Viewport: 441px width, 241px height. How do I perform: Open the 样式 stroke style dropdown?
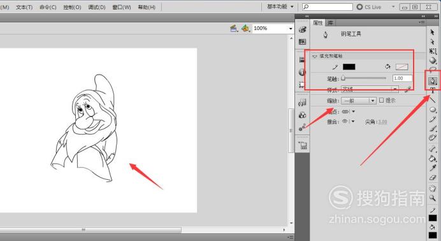coord(370,89)
